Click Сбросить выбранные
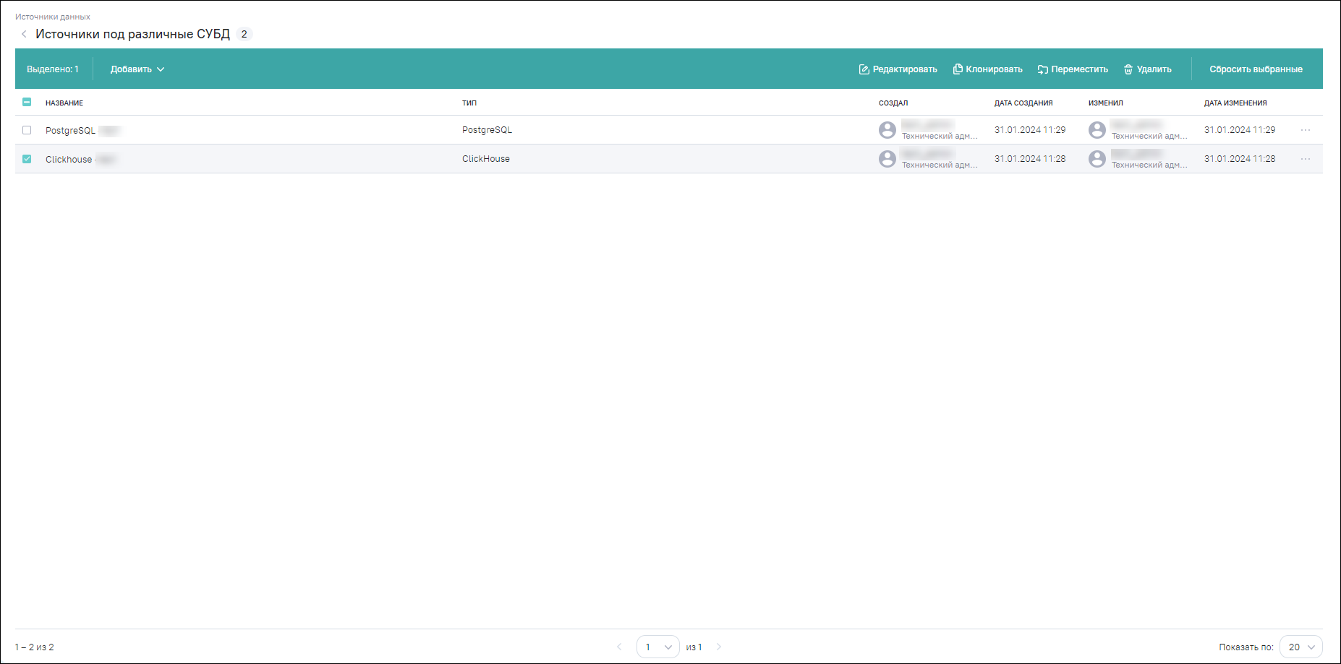The width and height of the screenshot is (1341, 664). (1256, 69)
